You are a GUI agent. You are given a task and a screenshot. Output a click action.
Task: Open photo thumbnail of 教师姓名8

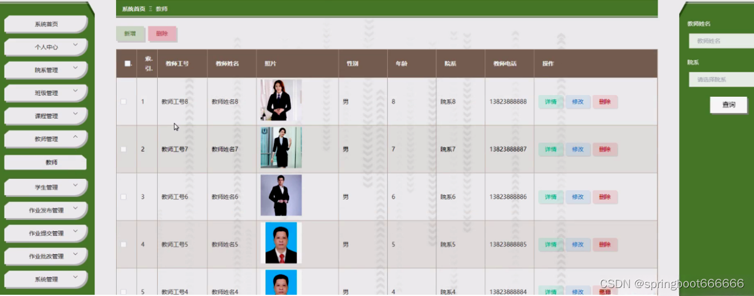point(281,100)
